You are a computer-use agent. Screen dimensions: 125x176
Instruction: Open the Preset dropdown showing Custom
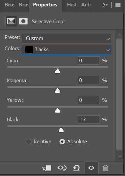click(x=67, y=38)
